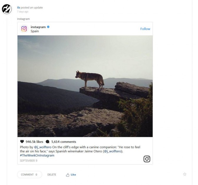Click the blue verified badge

click(48, 27)
